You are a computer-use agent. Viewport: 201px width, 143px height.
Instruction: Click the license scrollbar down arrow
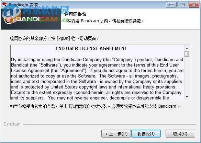187,97
